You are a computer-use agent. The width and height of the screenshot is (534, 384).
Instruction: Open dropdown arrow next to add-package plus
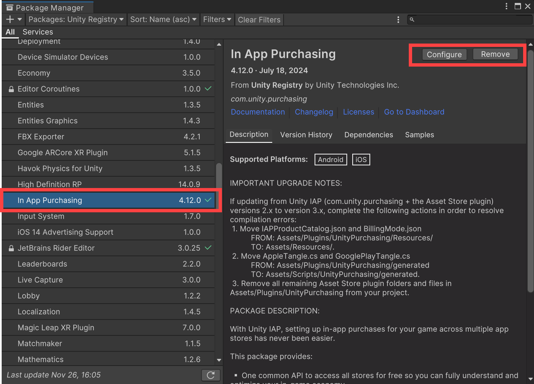click(x=20, y=19)
